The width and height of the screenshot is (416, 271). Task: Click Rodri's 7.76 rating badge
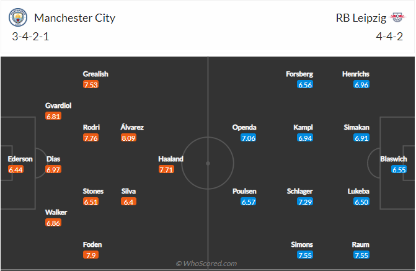tap(91, 138)
